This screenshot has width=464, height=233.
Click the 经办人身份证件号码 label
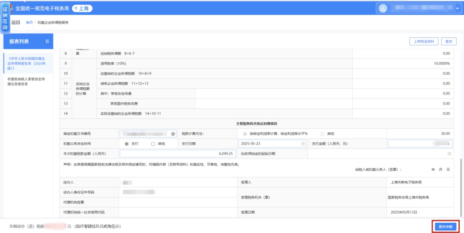[x=79, y=193]
